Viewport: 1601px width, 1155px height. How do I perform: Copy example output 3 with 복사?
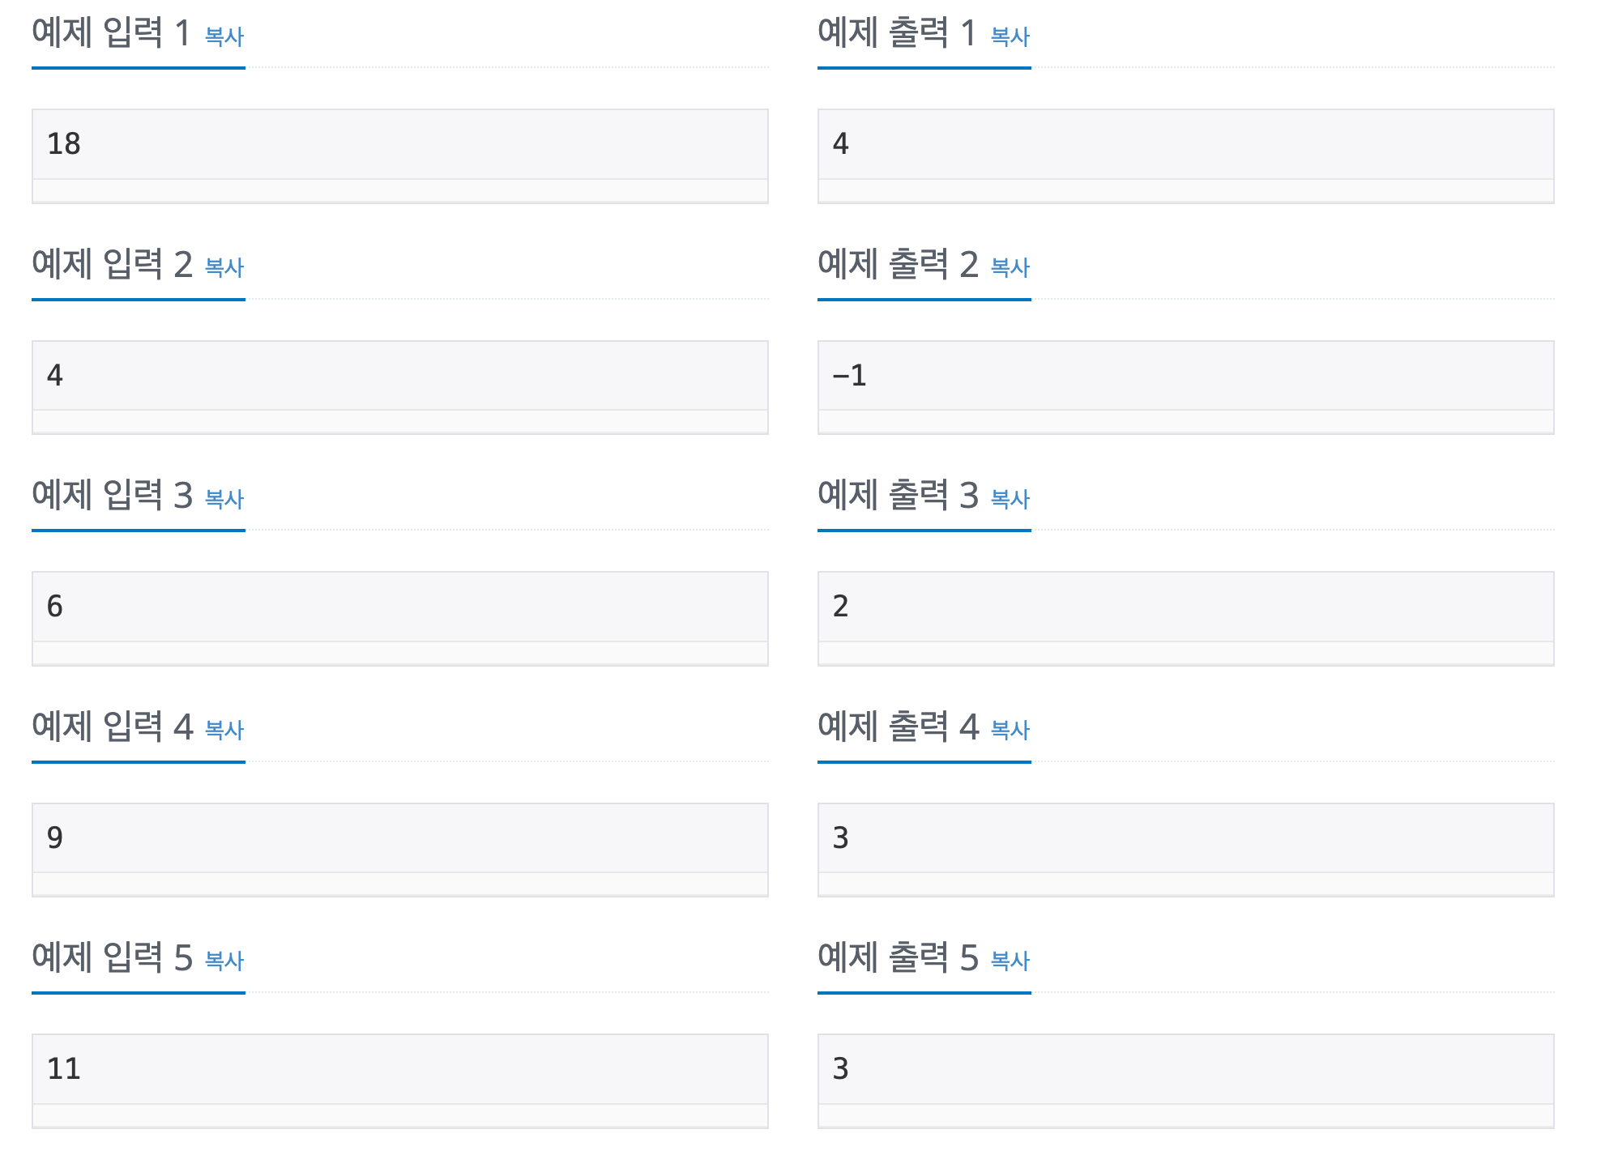tap(1010, 499)
